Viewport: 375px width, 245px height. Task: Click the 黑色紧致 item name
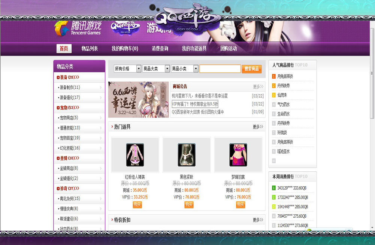187,177
